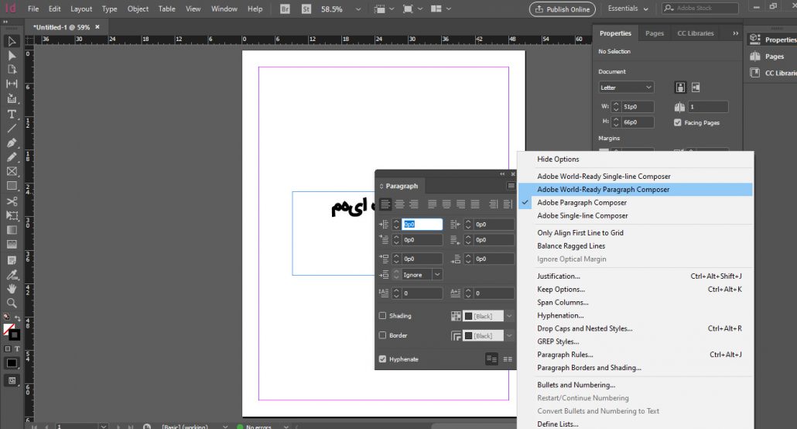This screenshot has height=429, width=797.
Task: Select the Direct Selection tool
Action: click(x=12, y=56)
